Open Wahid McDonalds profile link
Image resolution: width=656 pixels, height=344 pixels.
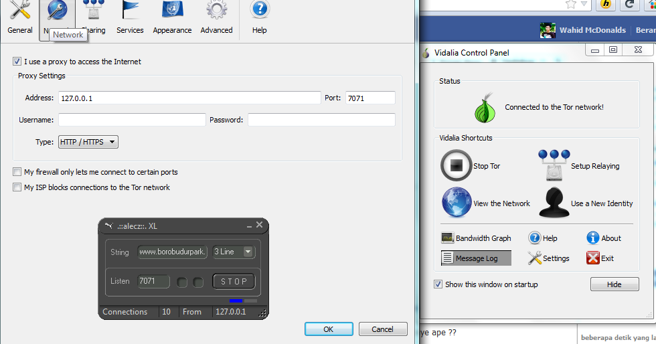pyautogui.click(x=593, y=30)
